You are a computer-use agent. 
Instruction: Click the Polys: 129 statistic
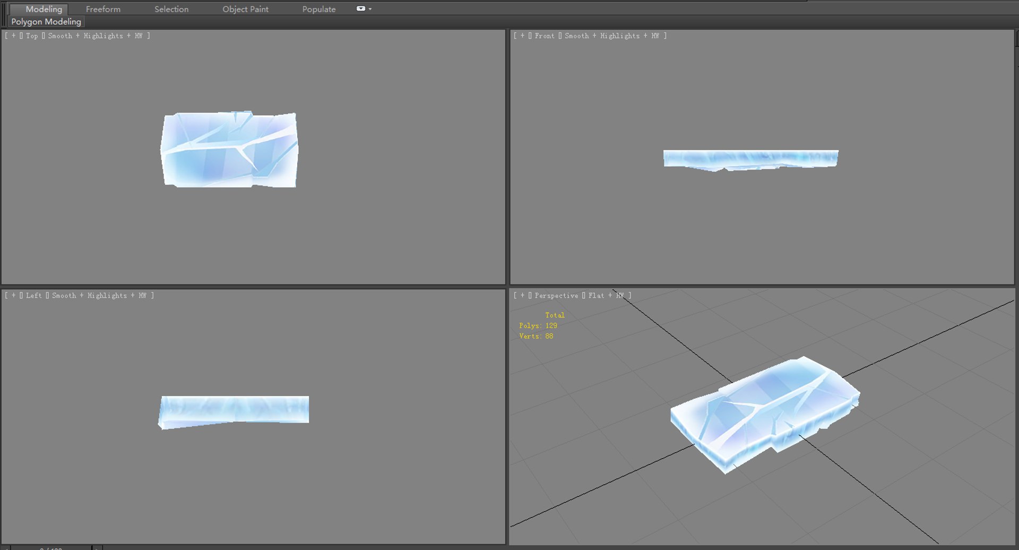click(538, 325)
